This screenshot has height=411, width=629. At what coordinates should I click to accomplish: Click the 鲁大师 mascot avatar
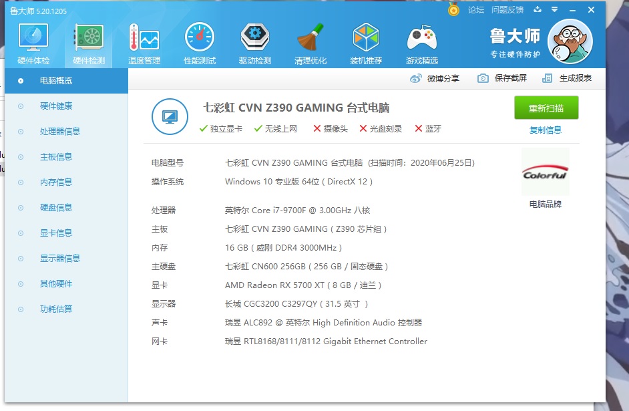pos(570,41)
